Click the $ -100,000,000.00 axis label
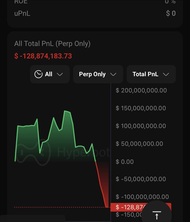 coord(142,197)
